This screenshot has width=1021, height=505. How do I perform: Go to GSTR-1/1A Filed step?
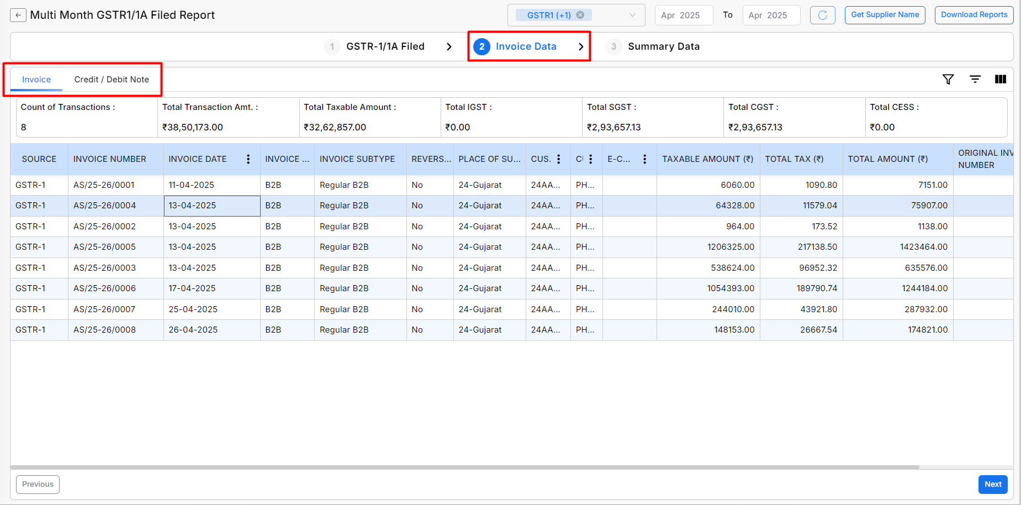coord(385,47)
